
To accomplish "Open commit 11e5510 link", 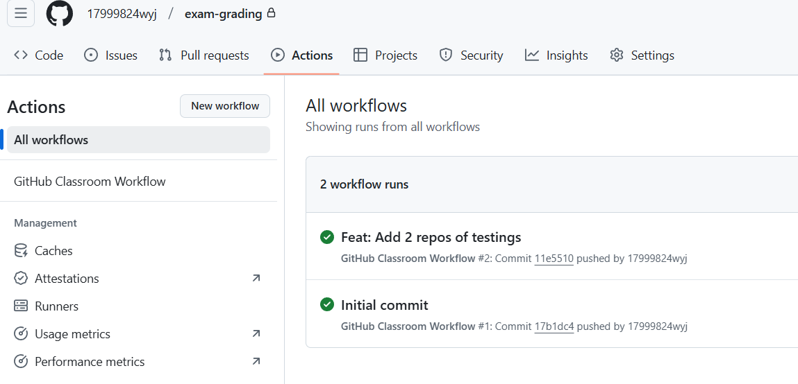I will point(554,259).
